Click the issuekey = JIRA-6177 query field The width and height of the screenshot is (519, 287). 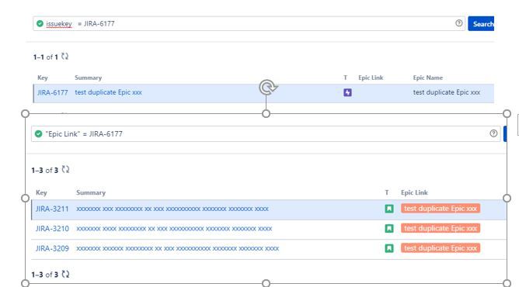[249, 23]
